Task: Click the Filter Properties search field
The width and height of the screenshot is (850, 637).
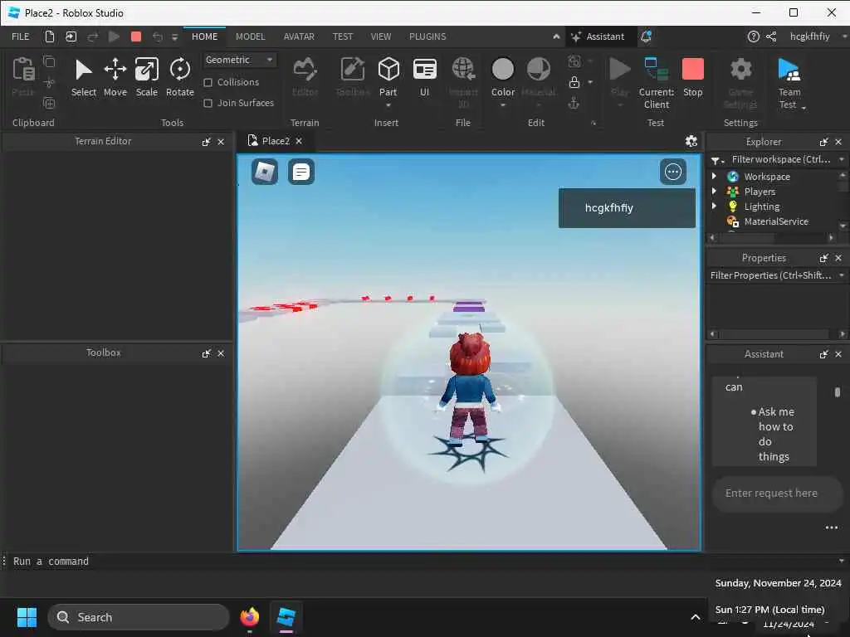Action: pos(771,275)
